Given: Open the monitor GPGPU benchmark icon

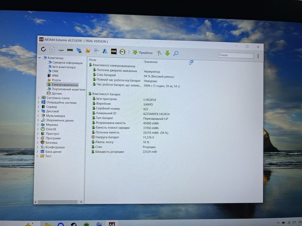Looking at the screenshot, I should pos(79,50).
